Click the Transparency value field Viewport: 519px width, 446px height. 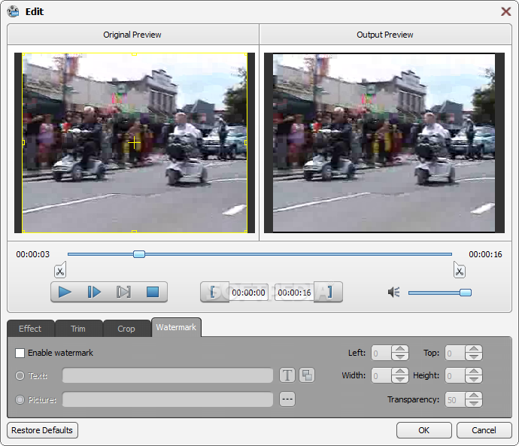pos(455,399)
